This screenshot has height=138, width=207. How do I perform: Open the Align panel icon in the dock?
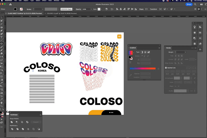200,27
